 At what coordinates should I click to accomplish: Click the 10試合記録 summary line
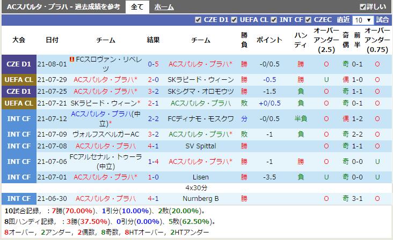[x=105, y=211]
